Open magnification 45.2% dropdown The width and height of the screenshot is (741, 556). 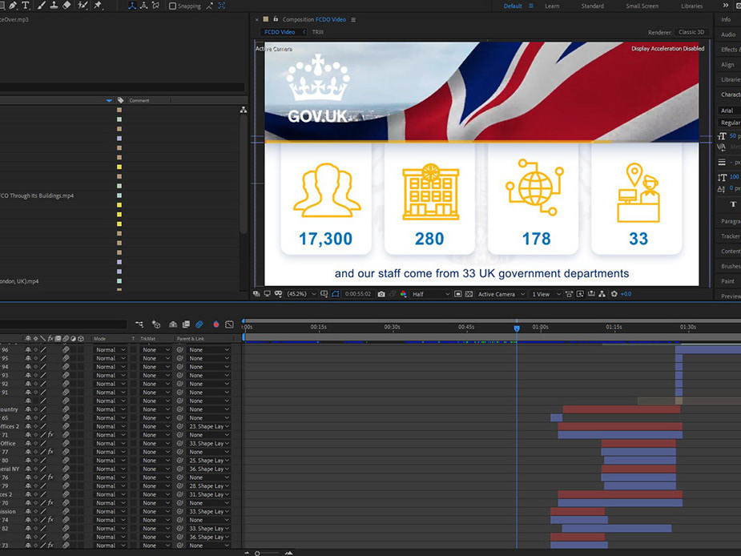[301, 294]
